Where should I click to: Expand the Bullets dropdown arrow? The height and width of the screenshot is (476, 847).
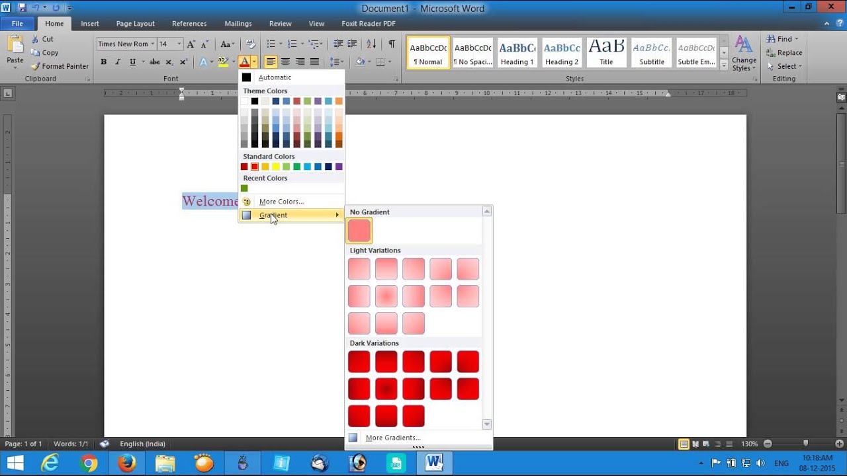(281, 44)
